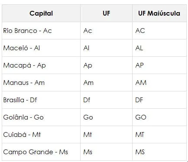This screenshot has height=162, width=188.
Task: Click the UF cell containing Ap
Action: pyautogui.click(x=106, y=65)
